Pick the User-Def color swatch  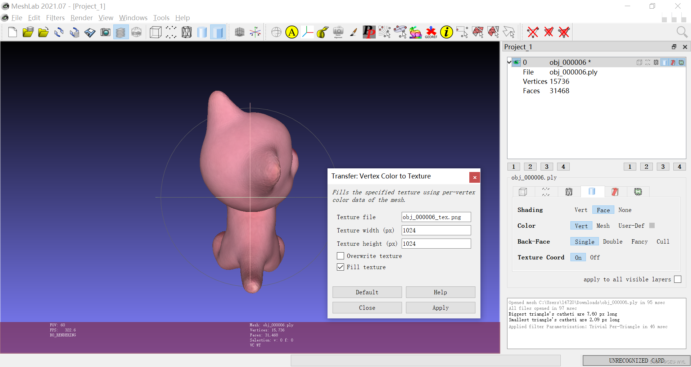pos(652,226)
